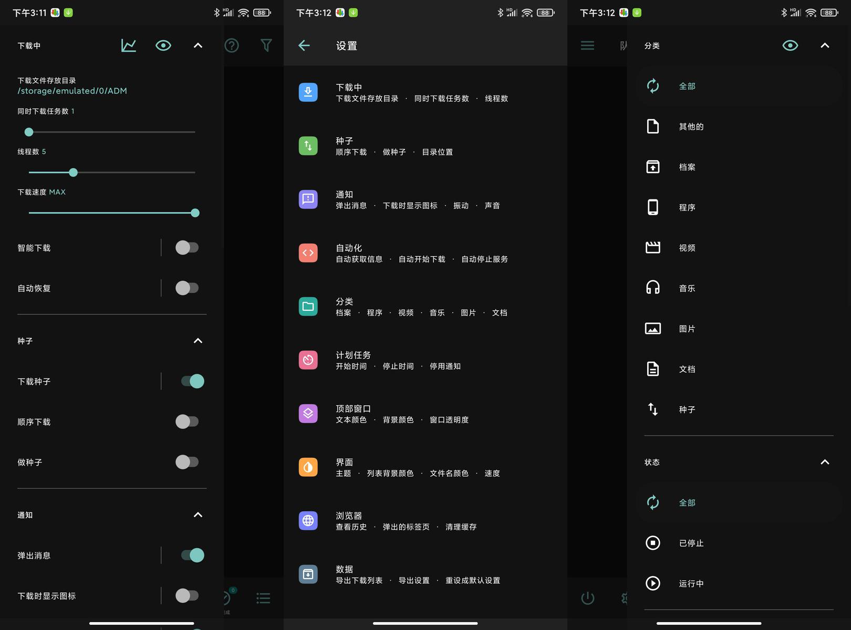Enable the 智能下载 smart download switch

[x=187, y=248]
